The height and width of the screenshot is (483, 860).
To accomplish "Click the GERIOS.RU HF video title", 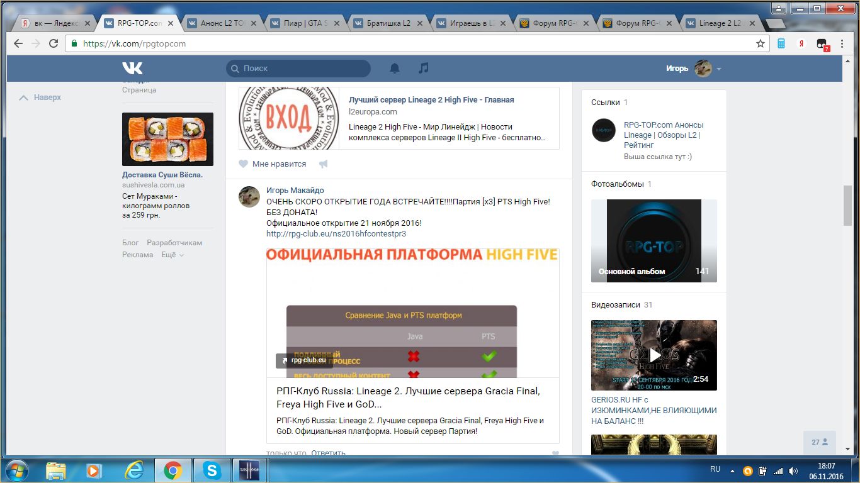I will (x=654, y=410).
